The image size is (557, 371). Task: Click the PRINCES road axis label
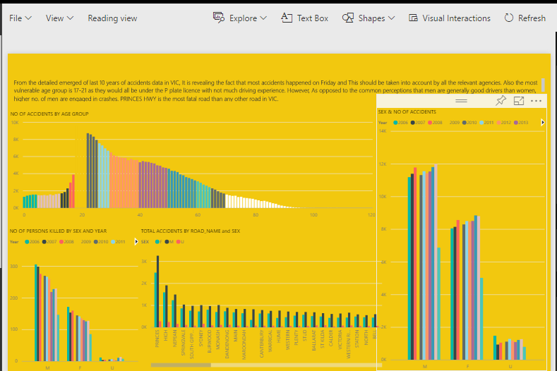[157, 339]
